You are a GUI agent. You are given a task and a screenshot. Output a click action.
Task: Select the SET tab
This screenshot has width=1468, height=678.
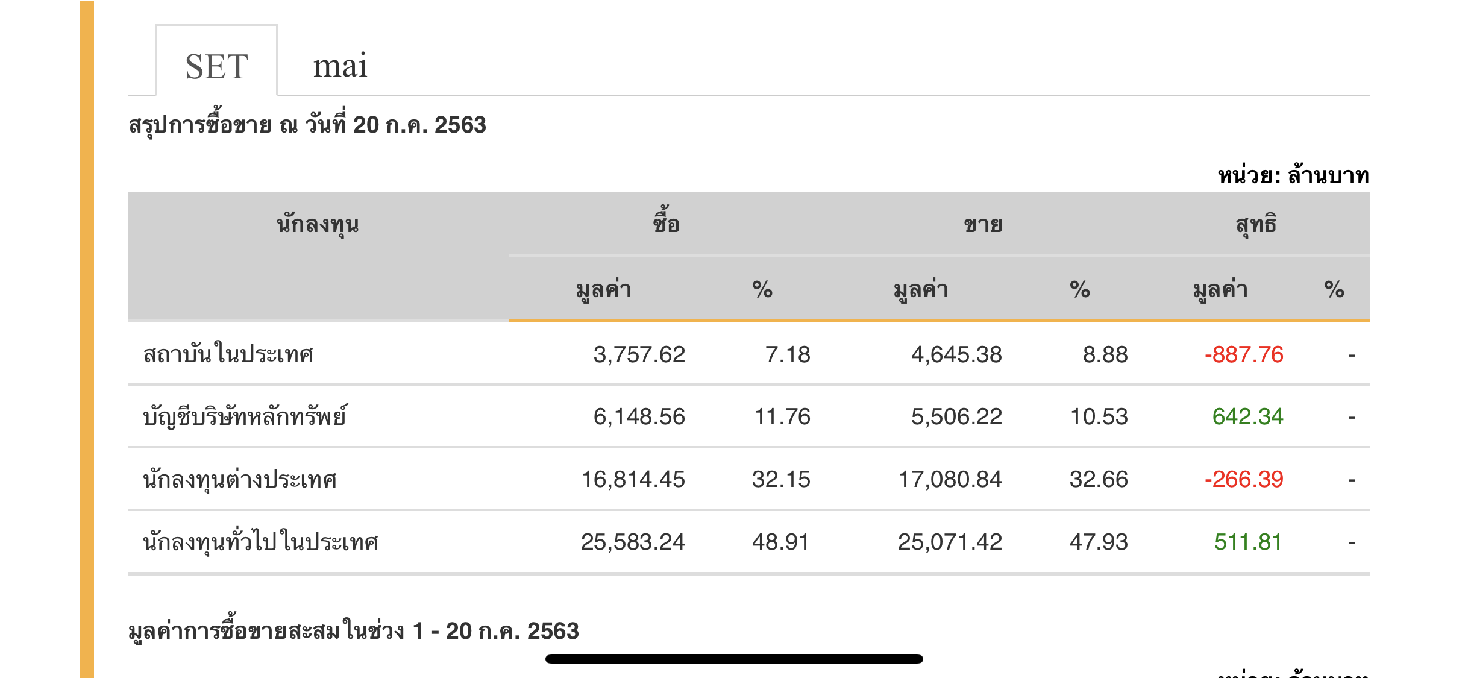(216, 66)
